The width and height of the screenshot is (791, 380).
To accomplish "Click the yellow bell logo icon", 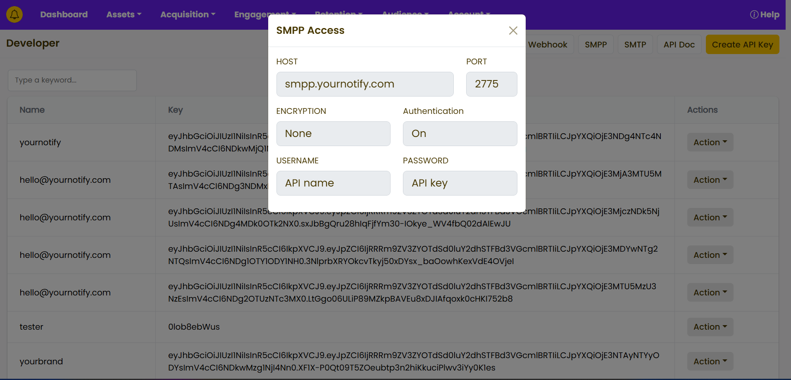I will (14, 14).
